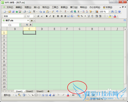Open the 文件(F) menu
This screenshot has width=128, height=102.
click(10, 7)
